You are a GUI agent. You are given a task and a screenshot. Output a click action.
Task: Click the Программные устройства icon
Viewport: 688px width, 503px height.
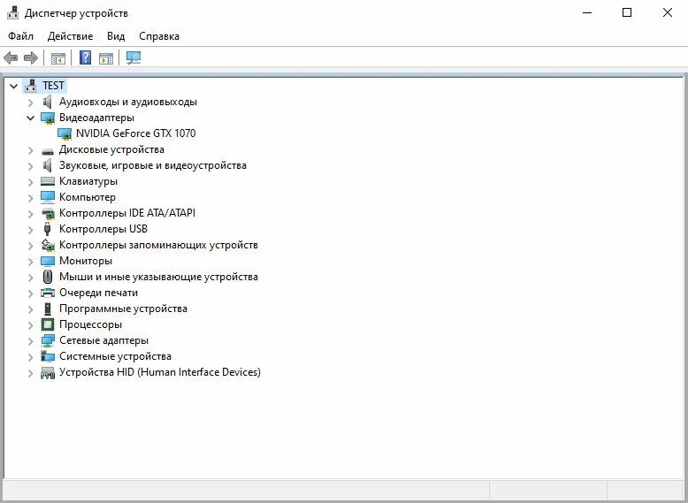point(48,309)
